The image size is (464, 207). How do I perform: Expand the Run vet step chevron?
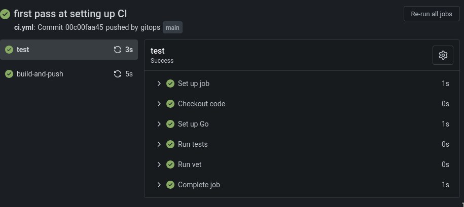point(159,164)
